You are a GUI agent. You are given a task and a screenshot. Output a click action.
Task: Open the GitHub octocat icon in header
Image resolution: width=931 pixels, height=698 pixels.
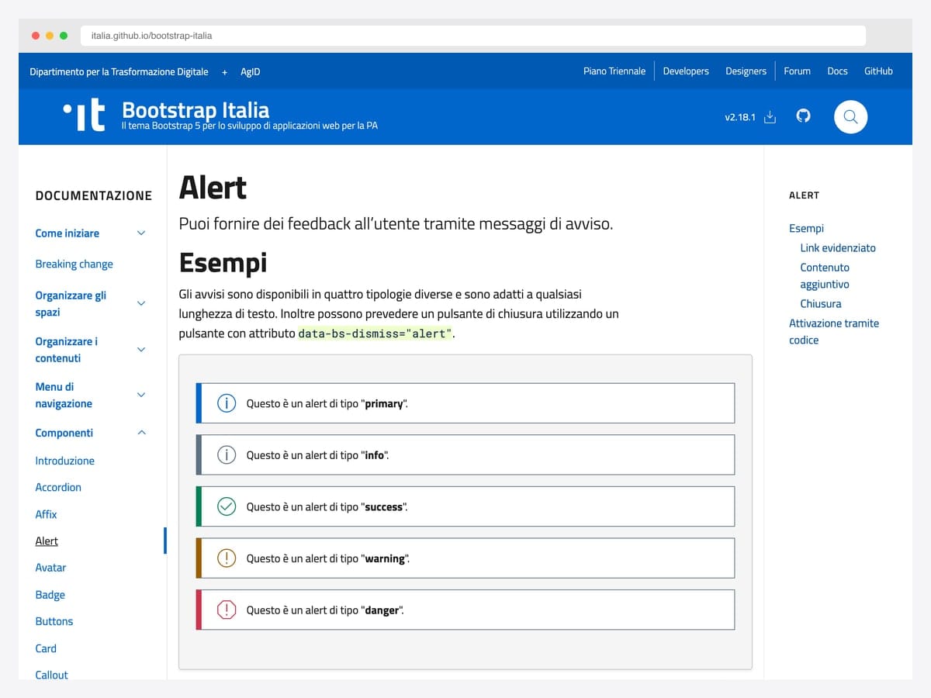point(804,116)
